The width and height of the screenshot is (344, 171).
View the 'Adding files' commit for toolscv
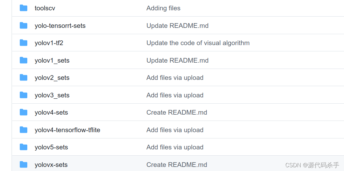(164, 8)
